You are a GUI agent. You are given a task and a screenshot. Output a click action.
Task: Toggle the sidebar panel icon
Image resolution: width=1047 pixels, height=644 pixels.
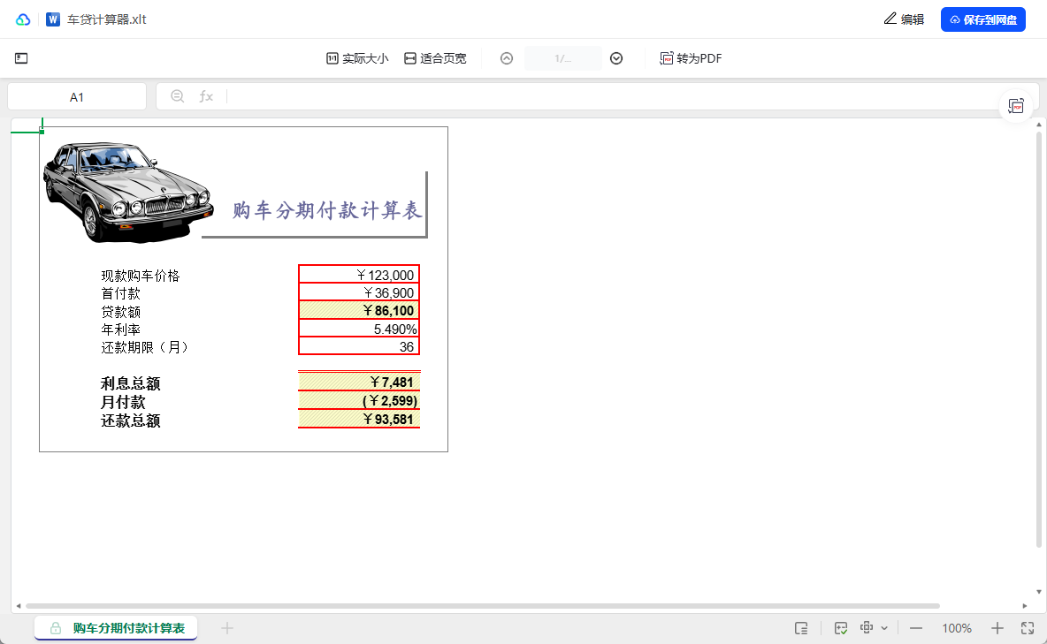(x=21, y=58)
